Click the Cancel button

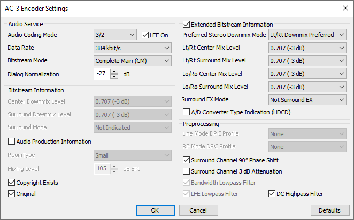(x=198, y=210)
